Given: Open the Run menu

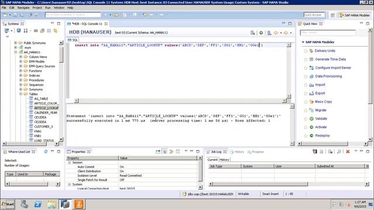Looking at the screenshot, I should pos(48,8).
